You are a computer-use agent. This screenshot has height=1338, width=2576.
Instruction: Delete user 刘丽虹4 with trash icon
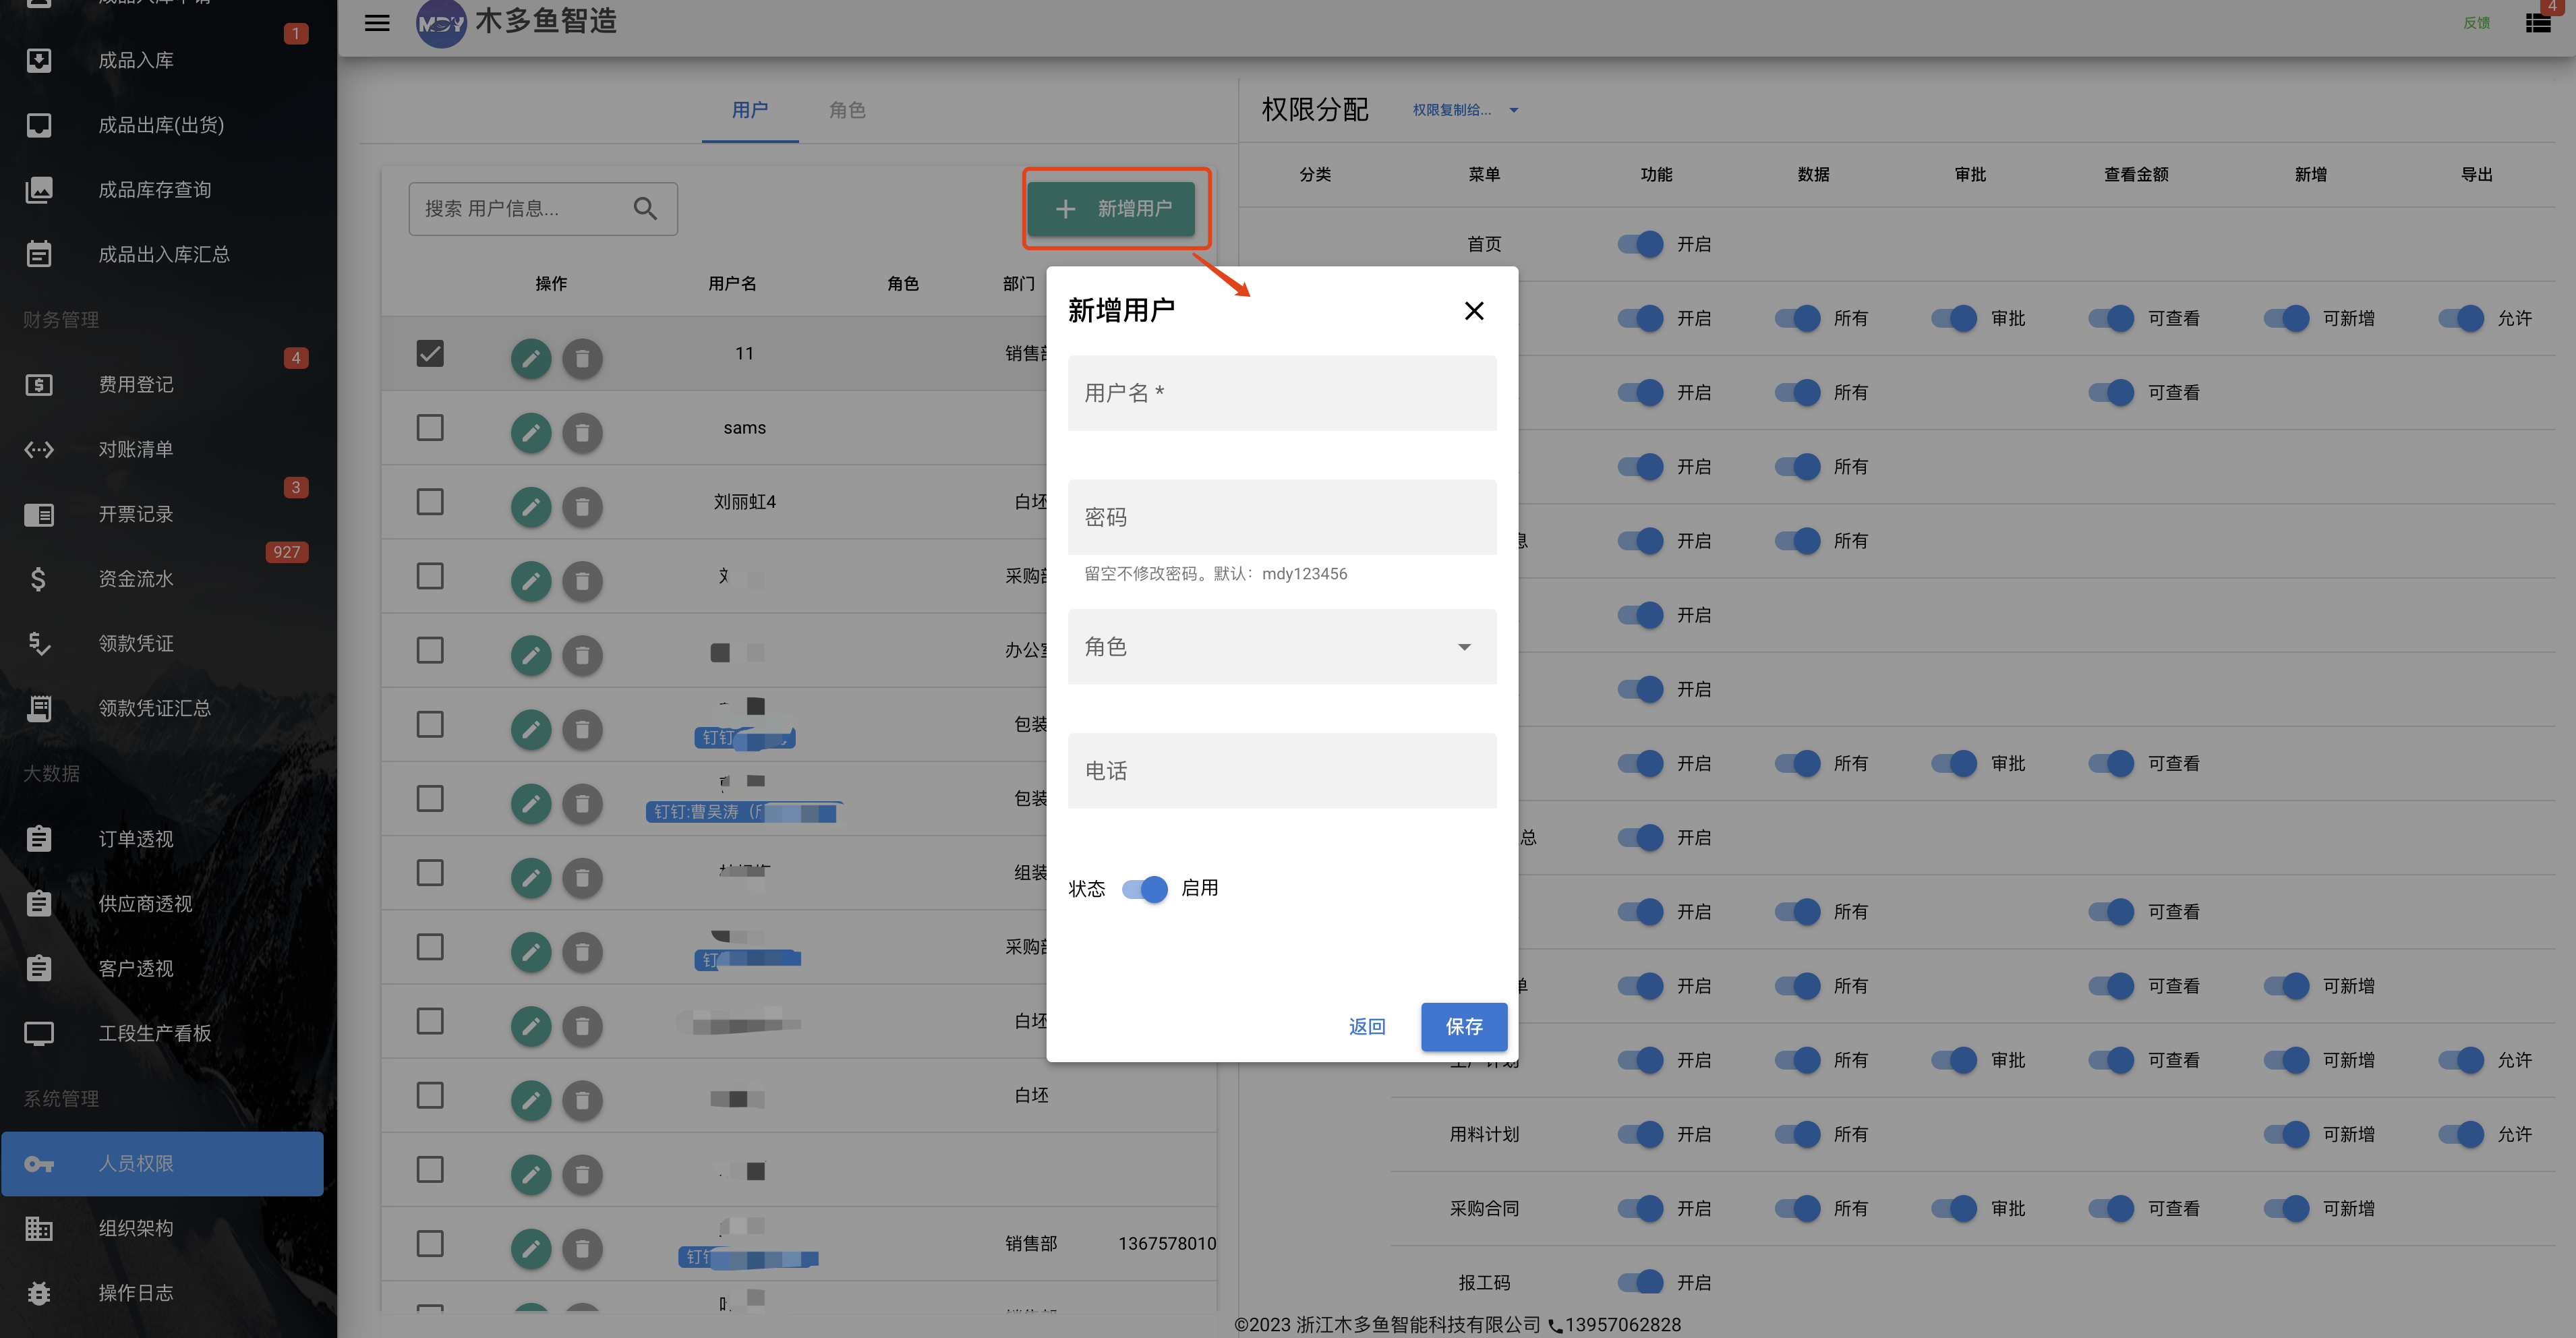[x=582, y=507]
